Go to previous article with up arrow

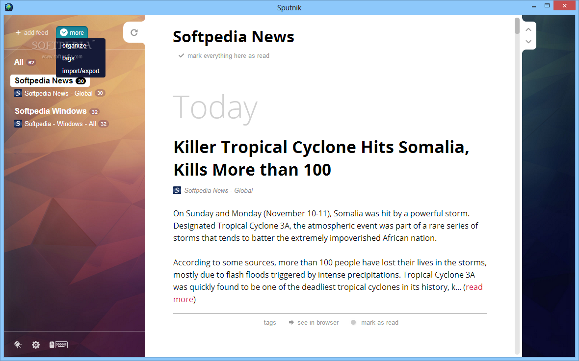[x=528, y=29]
